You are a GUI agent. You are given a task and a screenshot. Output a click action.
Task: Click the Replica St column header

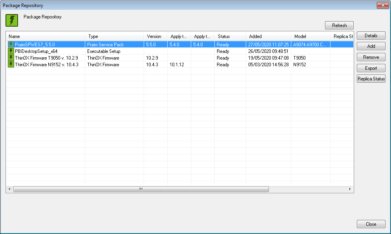point(342,36)
